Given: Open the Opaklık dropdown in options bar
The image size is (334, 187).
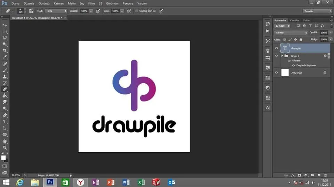Looking at the screenshot, I should coord(91,11).
